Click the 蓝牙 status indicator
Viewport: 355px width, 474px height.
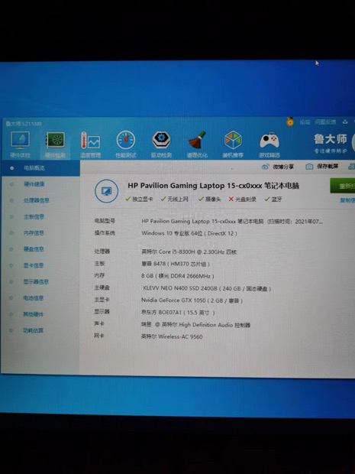[273, 200]
